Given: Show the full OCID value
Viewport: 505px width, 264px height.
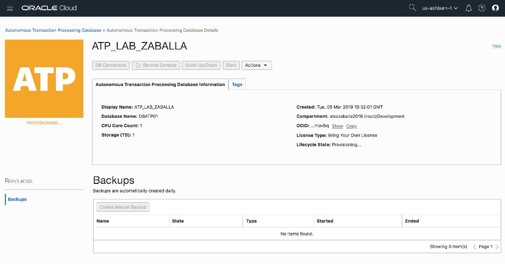Looking at the screenshot, I should point(337,126).
